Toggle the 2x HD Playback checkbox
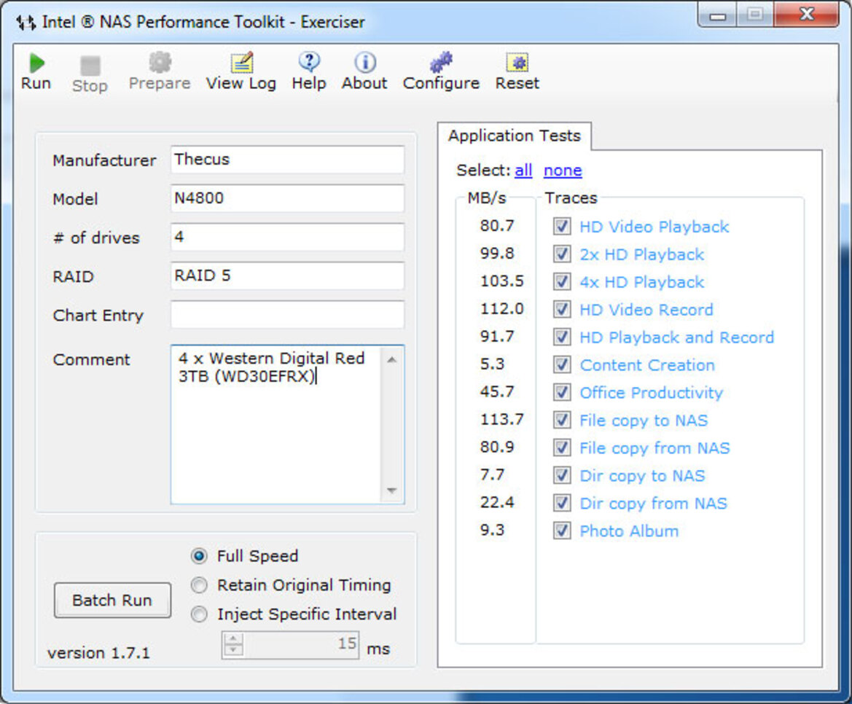Screen dimensions: 852x704 (562, 254)
